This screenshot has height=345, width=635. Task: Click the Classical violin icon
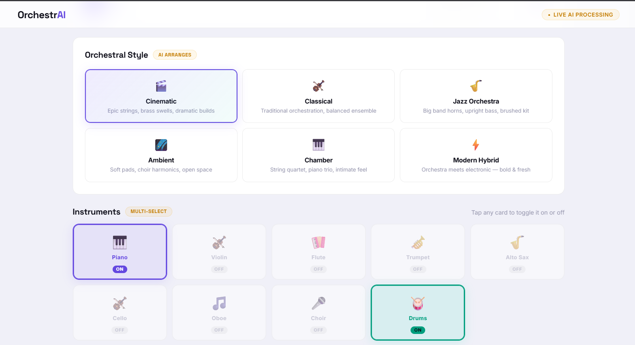tap(318, 86)
